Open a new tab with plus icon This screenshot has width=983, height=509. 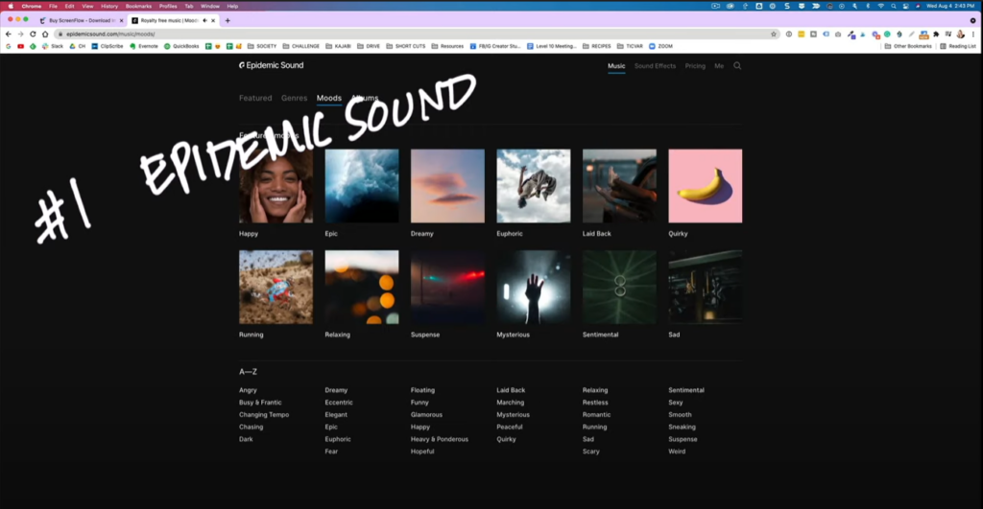(228, 21)
